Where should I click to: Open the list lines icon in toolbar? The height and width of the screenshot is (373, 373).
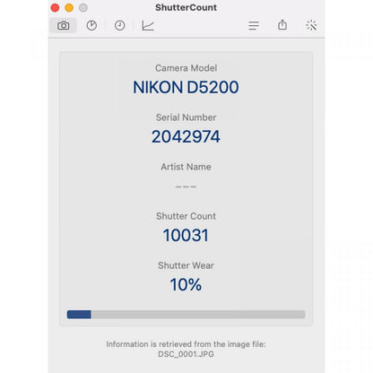click(x=254, y=25)
